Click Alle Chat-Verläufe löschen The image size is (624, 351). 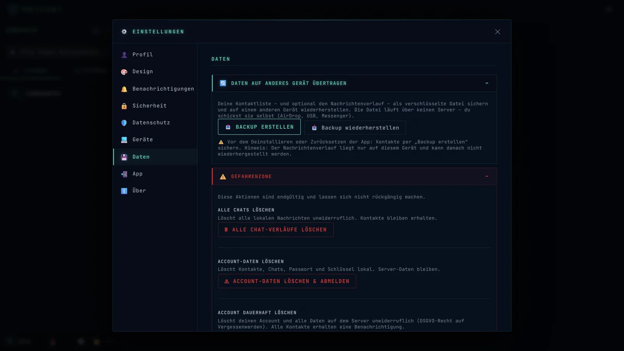tap(276, 230)
